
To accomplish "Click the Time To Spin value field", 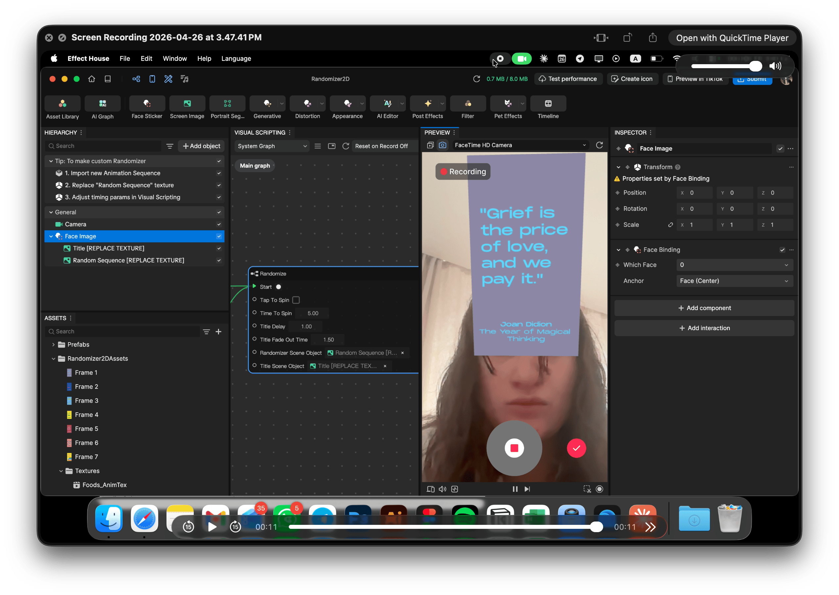I will (x=313, y=313).
